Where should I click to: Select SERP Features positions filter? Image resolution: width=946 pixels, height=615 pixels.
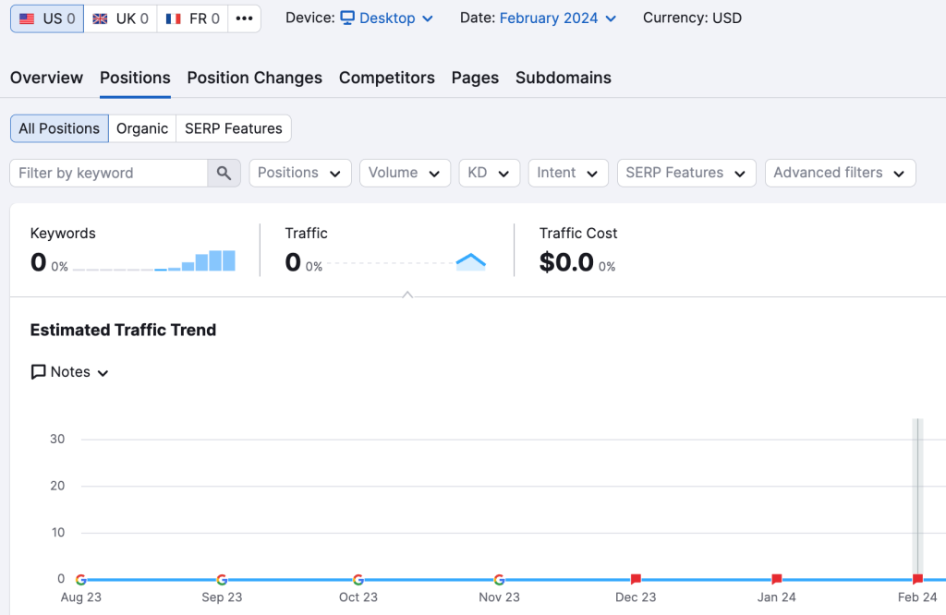(x=234, y=128)
